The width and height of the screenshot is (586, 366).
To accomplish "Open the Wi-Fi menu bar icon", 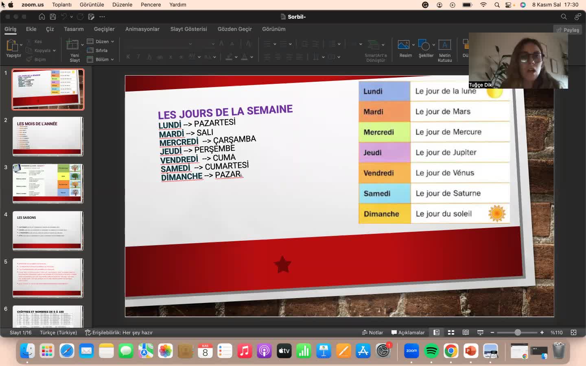I will tap(483, 5).
